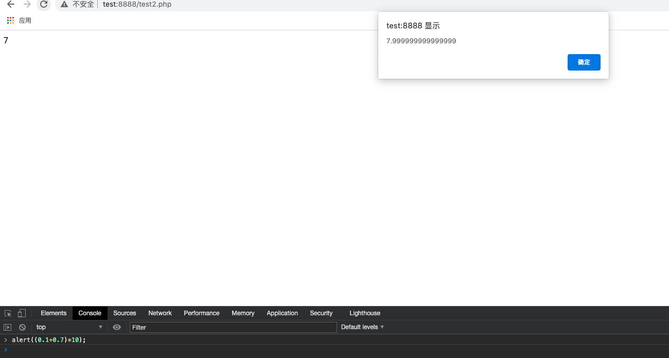The width and height of the screenshot is (669, 358).
Task: Select the Console tab
Action: click(90, 313)
